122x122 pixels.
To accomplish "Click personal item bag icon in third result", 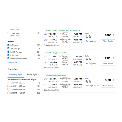I will (x=87, y=81).
